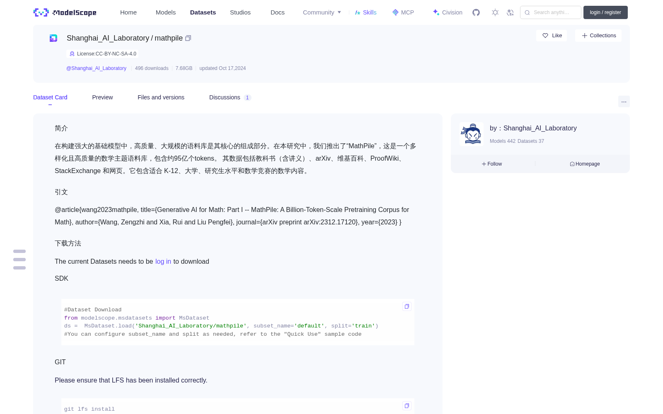Click the Like button label

coord(557,36)
